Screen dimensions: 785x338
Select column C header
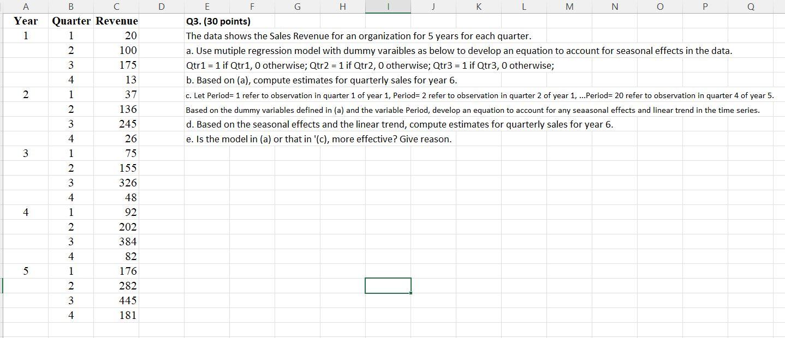pos(116,7)
